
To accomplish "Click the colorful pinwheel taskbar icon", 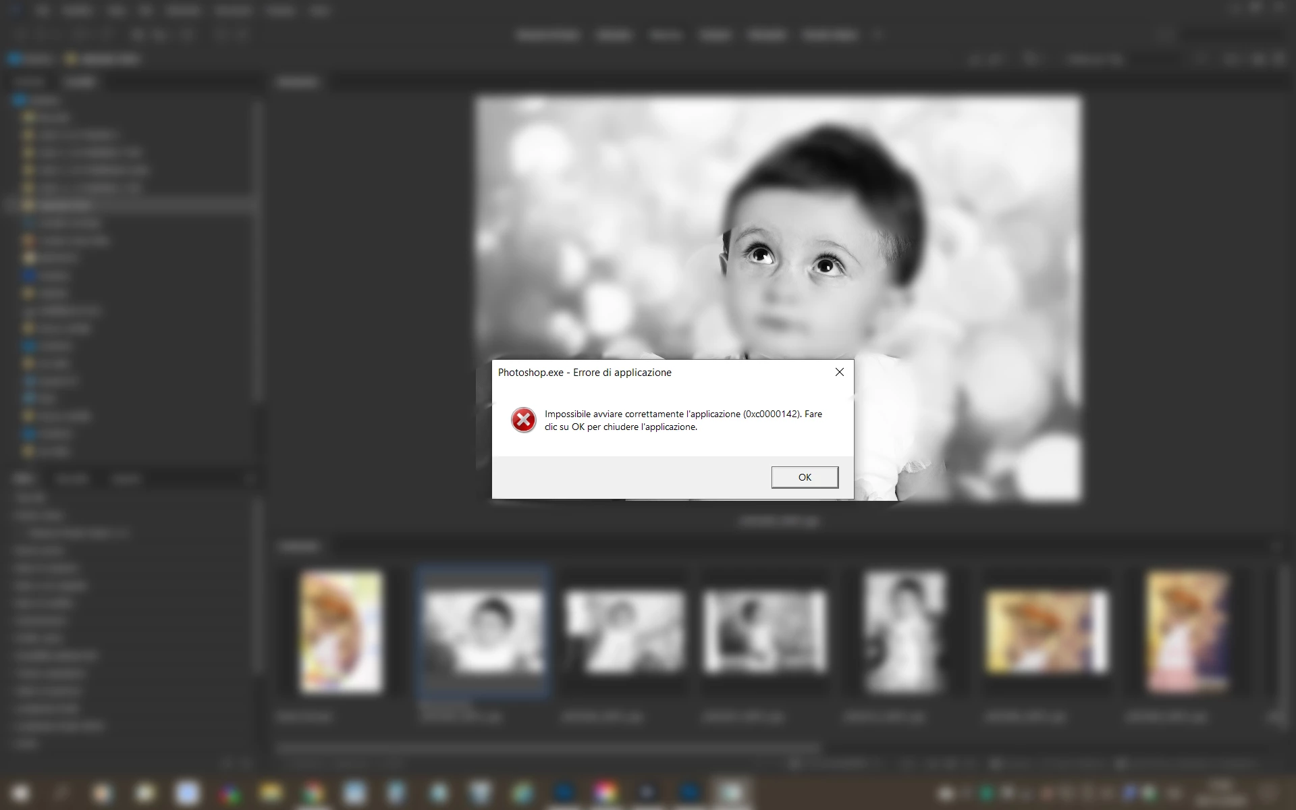I will (230, 792).
